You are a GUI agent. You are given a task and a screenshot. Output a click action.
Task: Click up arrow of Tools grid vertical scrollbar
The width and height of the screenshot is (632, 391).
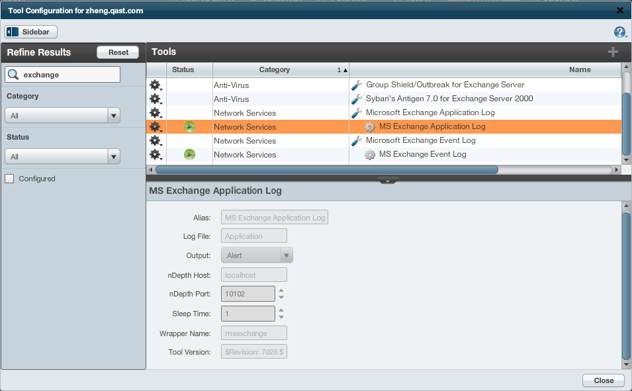click(626, 67)
